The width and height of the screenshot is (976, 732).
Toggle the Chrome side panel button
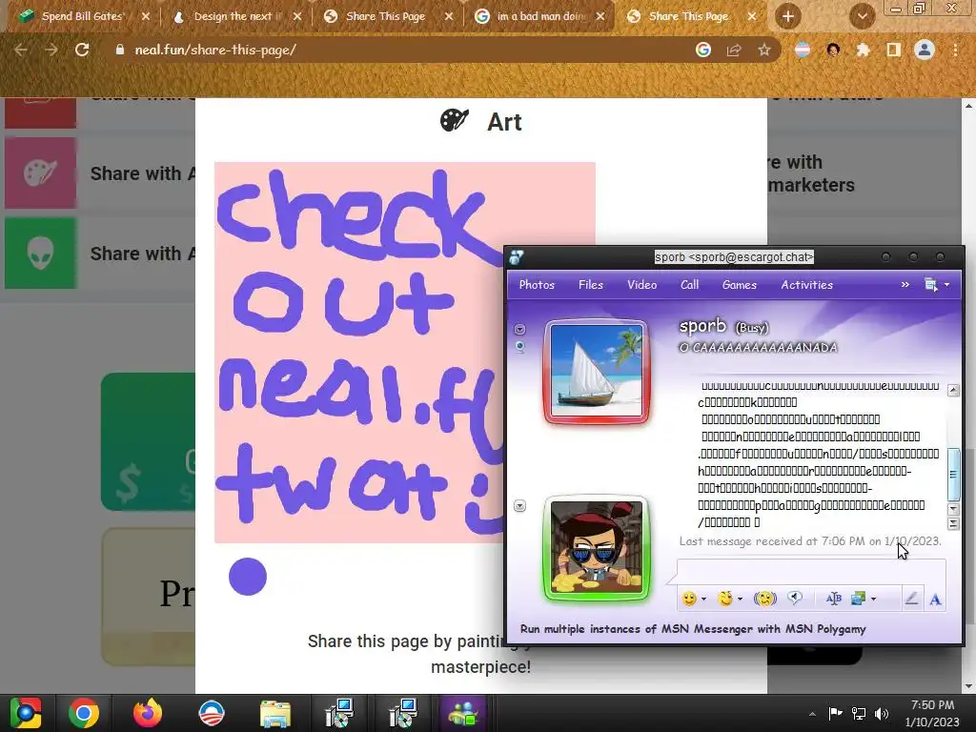click(894, 50)
